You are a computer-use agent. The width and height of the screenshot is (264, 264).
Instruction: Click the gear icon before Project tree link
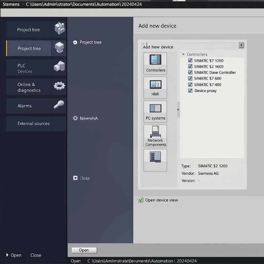coord(75,43)
